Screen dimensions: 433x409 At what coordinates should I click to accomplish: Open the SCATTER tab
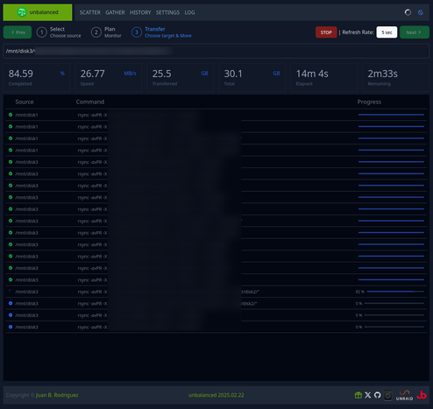90,12
